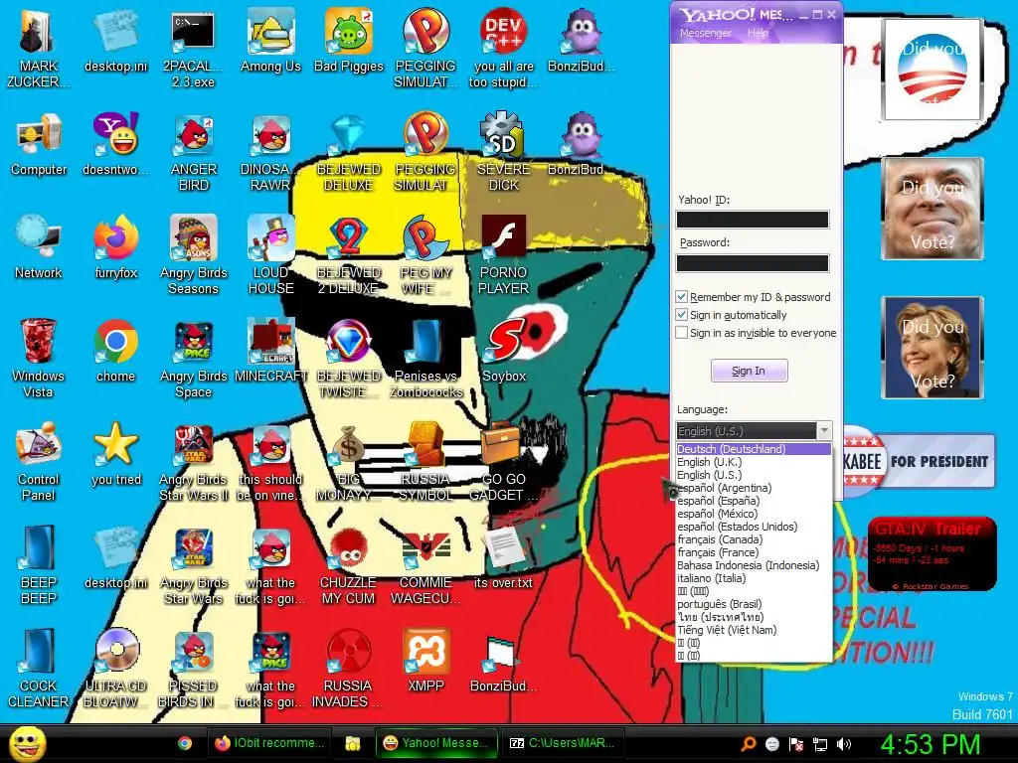Choose English (U.K.) in the language list
Viewport: 1018px width, 763px height.
coord(754,462)
